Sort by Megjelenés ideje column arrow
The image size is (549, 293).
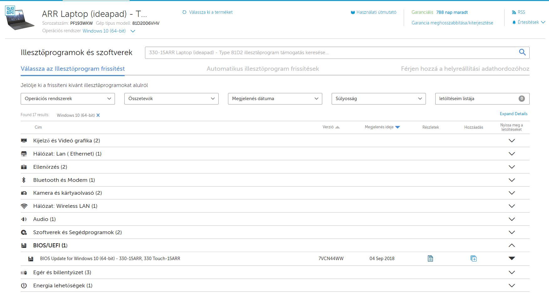pyautogui.click(x=397, y=127)
